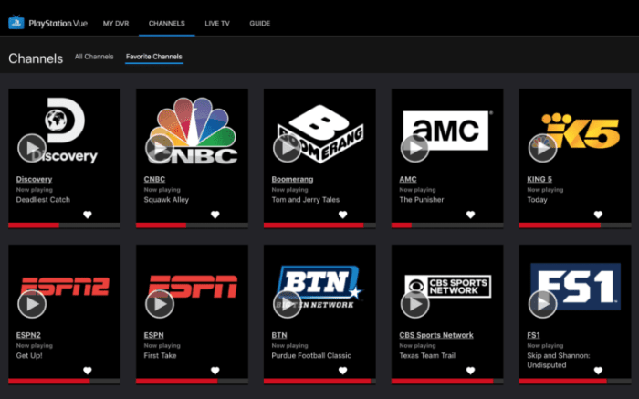Select the 'Get Up!' show title
The height and width of the screenshot is (399, 639).
pos(29,355)
